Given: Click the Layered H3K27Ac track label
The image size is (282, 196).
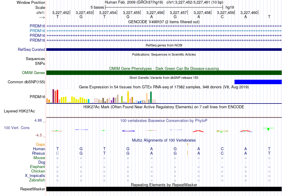Looking at the screenshot, I should click(19, 111).
